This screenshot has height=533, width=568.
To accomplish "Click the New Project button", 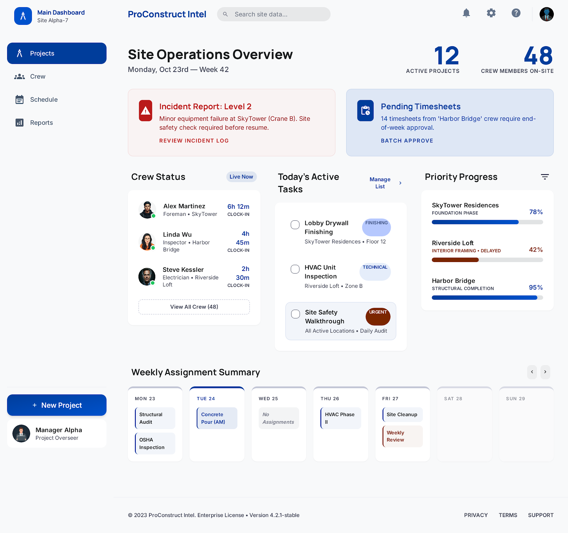I will click(57, 405).
